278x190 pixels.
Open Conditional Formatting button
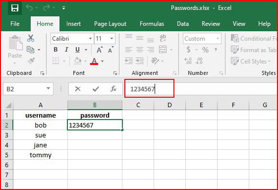254,39
